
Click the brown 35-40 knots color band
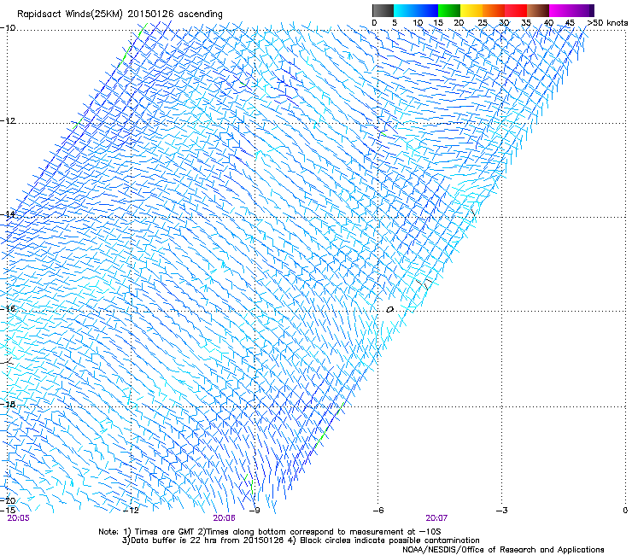[538, 10]
